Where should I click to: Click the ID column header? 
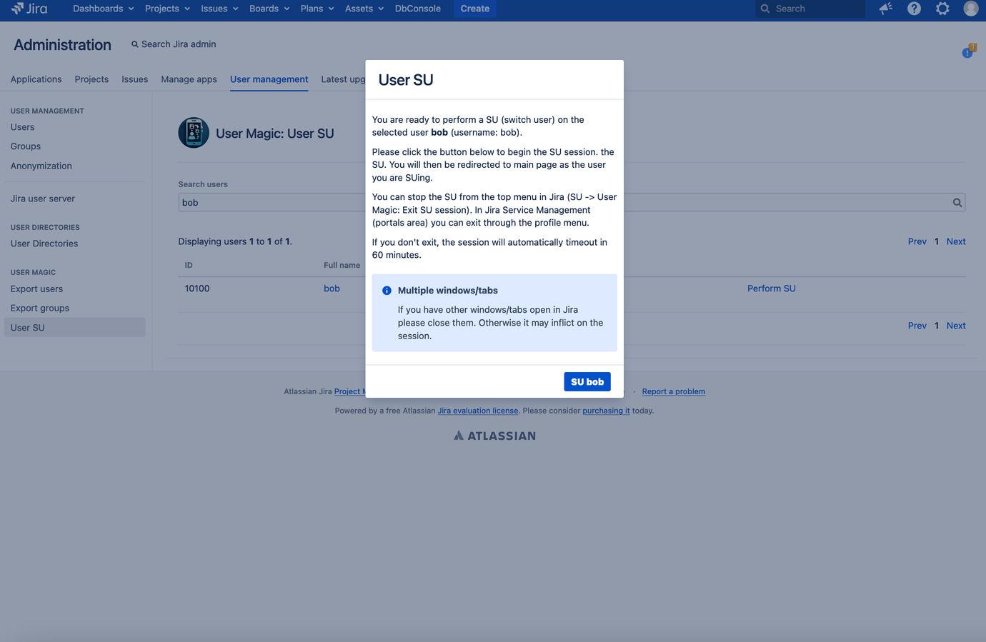[189, 265]
